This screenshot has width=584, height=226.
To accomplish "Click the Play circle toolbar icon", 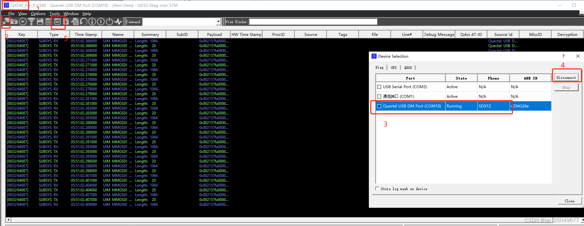I will (23, 21).
